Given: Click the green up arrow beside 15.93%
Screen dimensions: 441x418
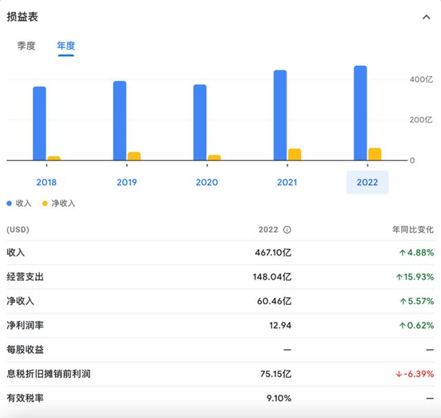Looking at the screenshot, I should (x=399, y=277).
